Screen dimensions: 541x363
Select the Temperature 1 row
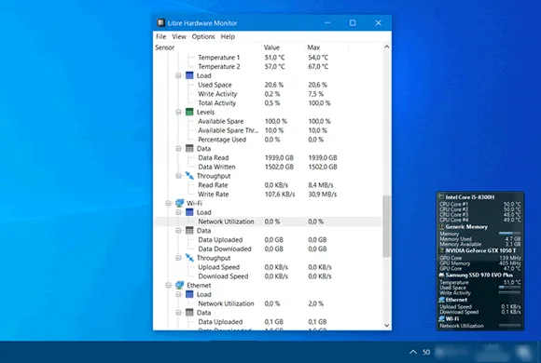tap(268, 57)
